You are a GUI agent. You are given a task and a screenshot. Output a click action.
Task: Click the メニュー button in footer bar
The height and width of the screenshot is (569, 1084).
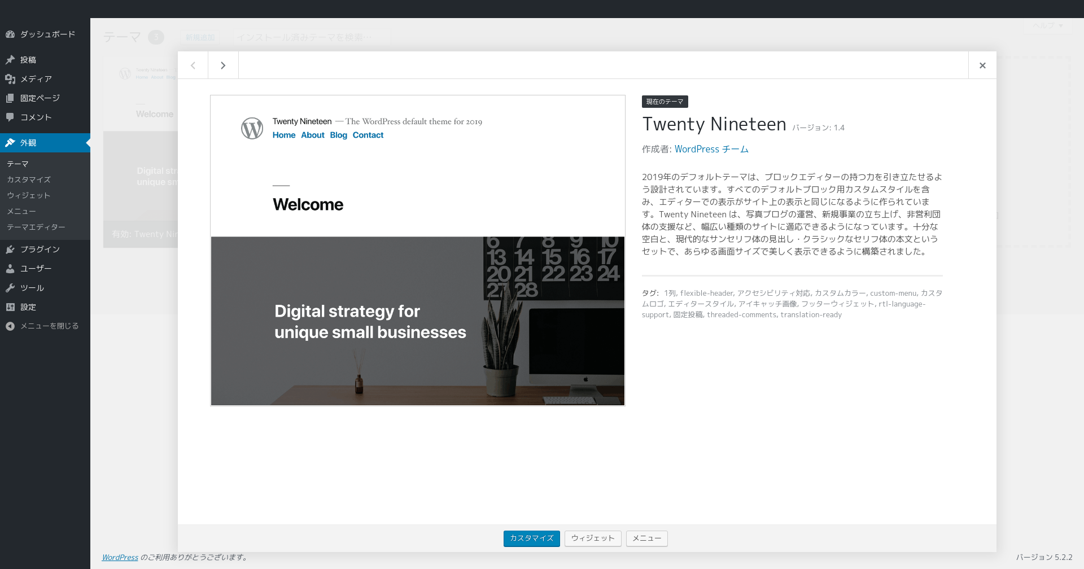pyautogui.click(x=647, y=539)
